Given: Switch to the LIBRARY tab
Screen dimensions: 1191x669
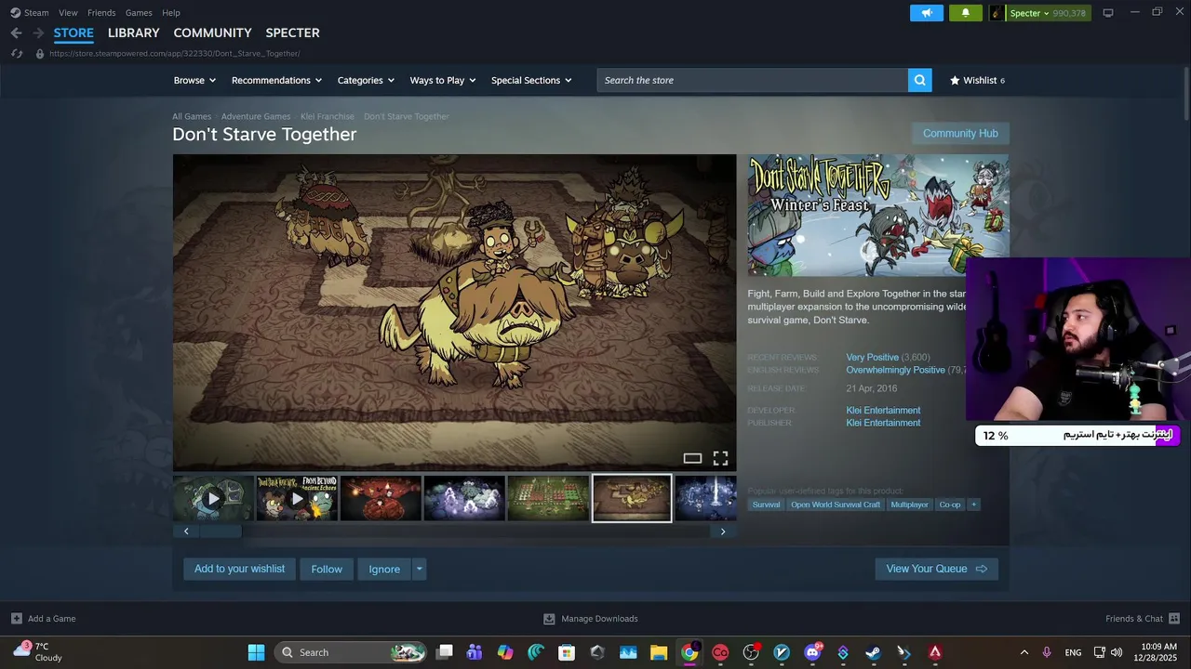Looking at the screenshot, I should [x=134, y=33].
